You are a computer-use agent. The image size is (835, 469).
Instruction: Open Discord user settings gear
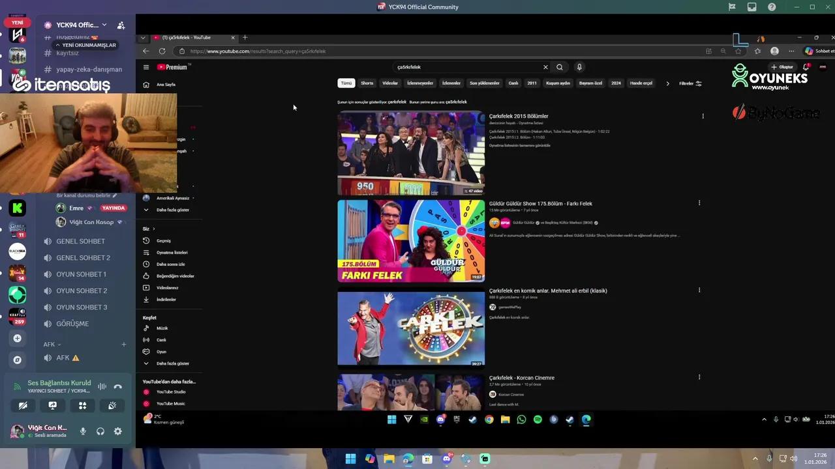[117, 431]
